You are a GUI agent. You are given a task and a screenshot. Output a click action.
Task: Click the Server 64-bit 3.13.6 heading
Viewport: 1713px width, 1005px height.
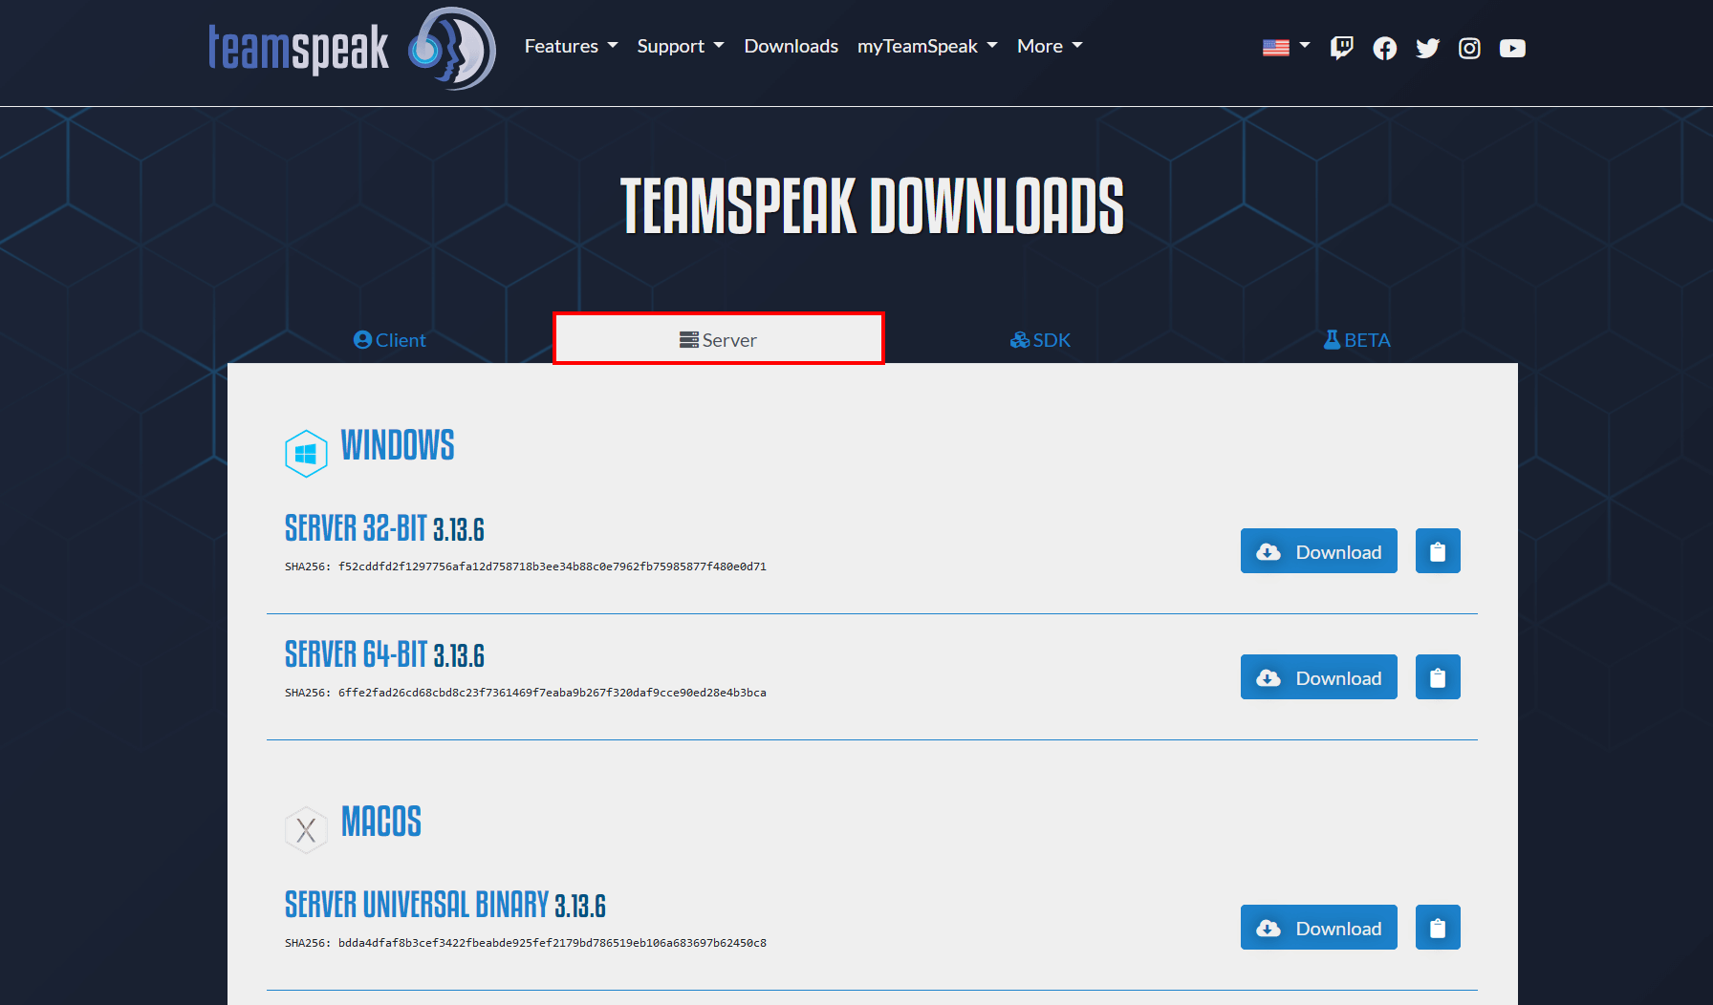(x=384, y=654)
